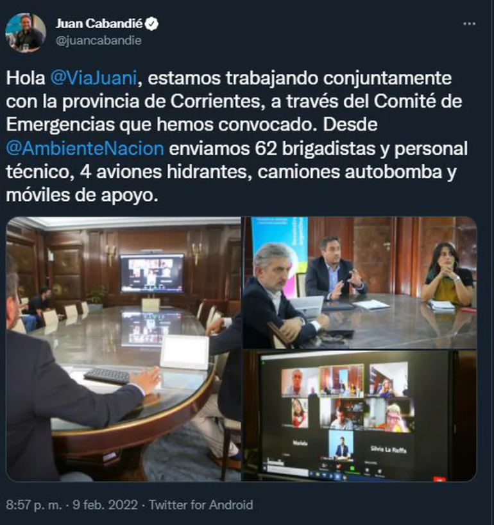This screenshot has width=494, height=525.
Task: Click the blue verified badge
Action: [x=152, y=24]
